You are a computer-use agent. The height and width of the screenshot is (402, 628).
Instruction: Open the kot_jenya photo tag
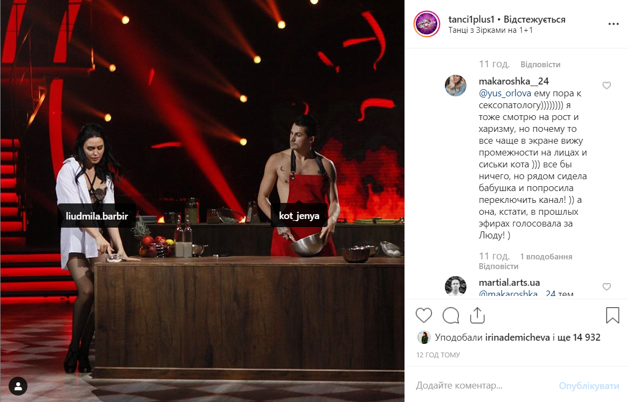(x=299, y=216)
